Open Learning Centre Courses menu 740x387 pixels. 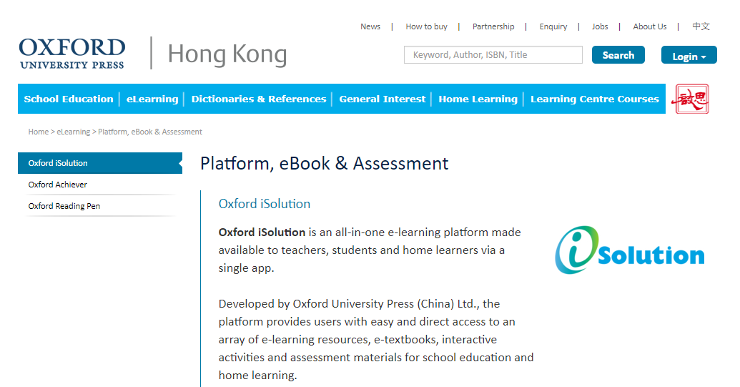click(x=595, y=99)
